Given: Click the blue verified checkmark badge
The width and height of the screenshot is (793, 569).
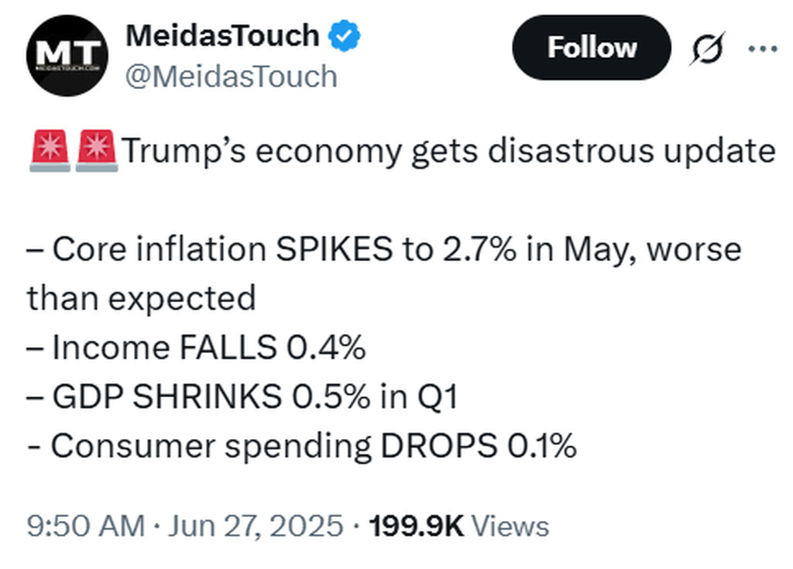Looking at the screenshot, I should coord(345,36).
